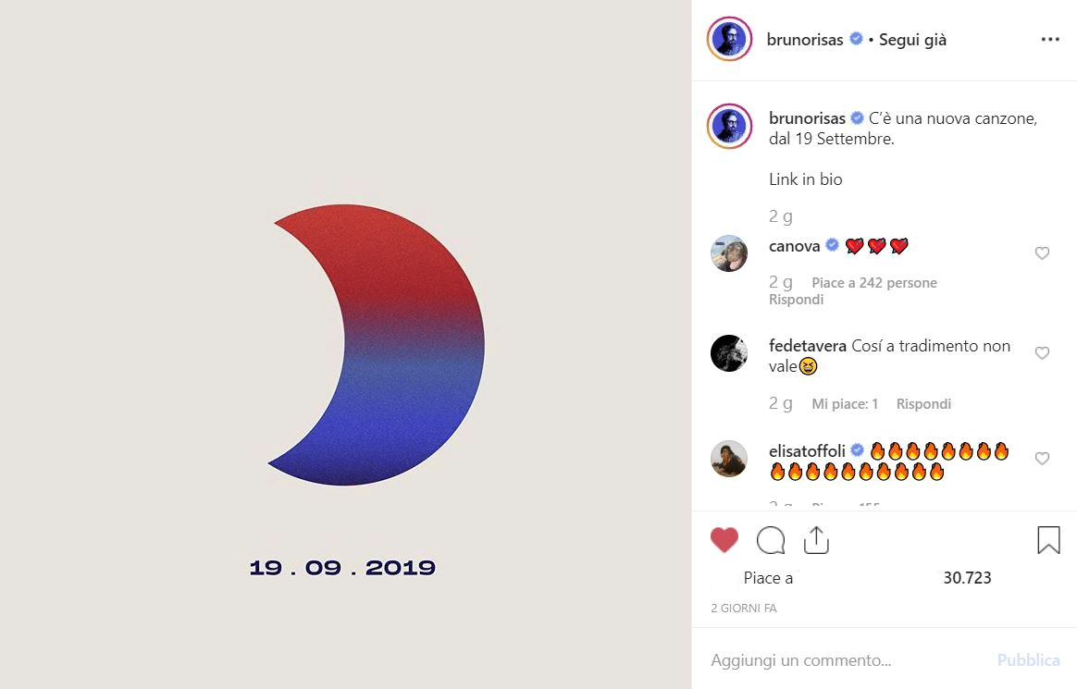
Task: Open fedetavera's avatar picture
Action: pyautogui.click(x=729, y=353)
